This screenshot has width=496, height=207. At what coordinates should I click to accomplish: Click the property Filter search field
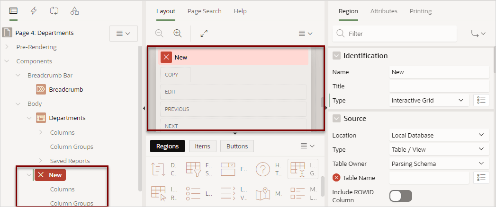[395, 34]
